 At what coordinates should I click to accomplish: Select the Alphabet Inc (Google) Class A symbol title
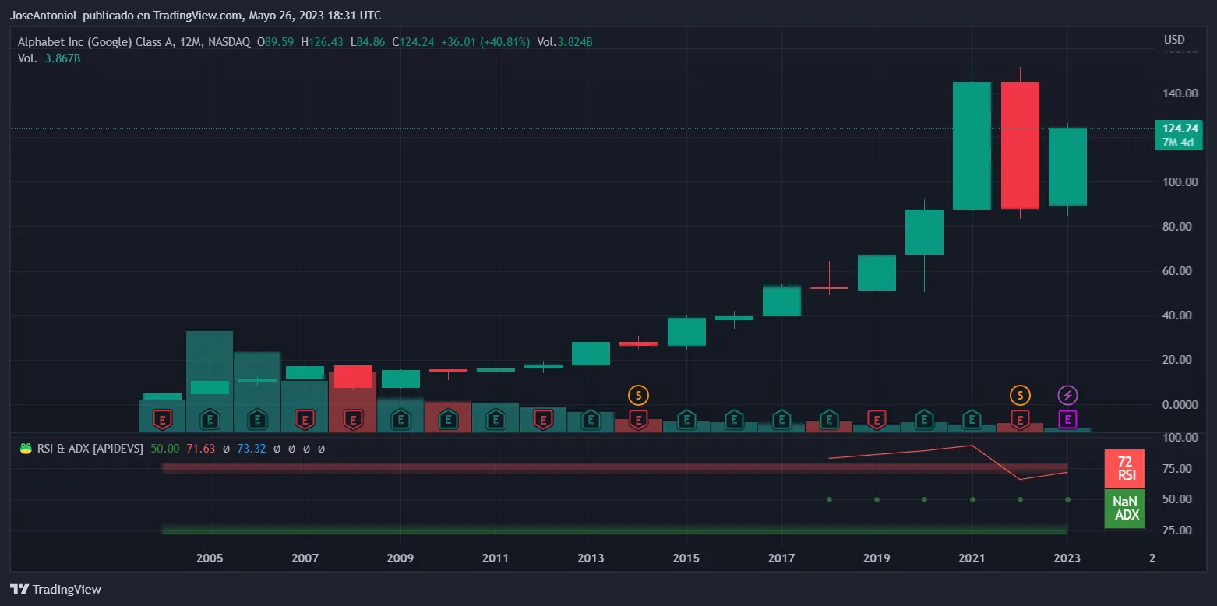coord(92,42)
